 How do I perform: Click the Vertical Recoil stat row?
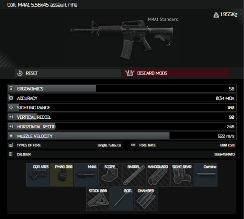click(x=122, y=117)
